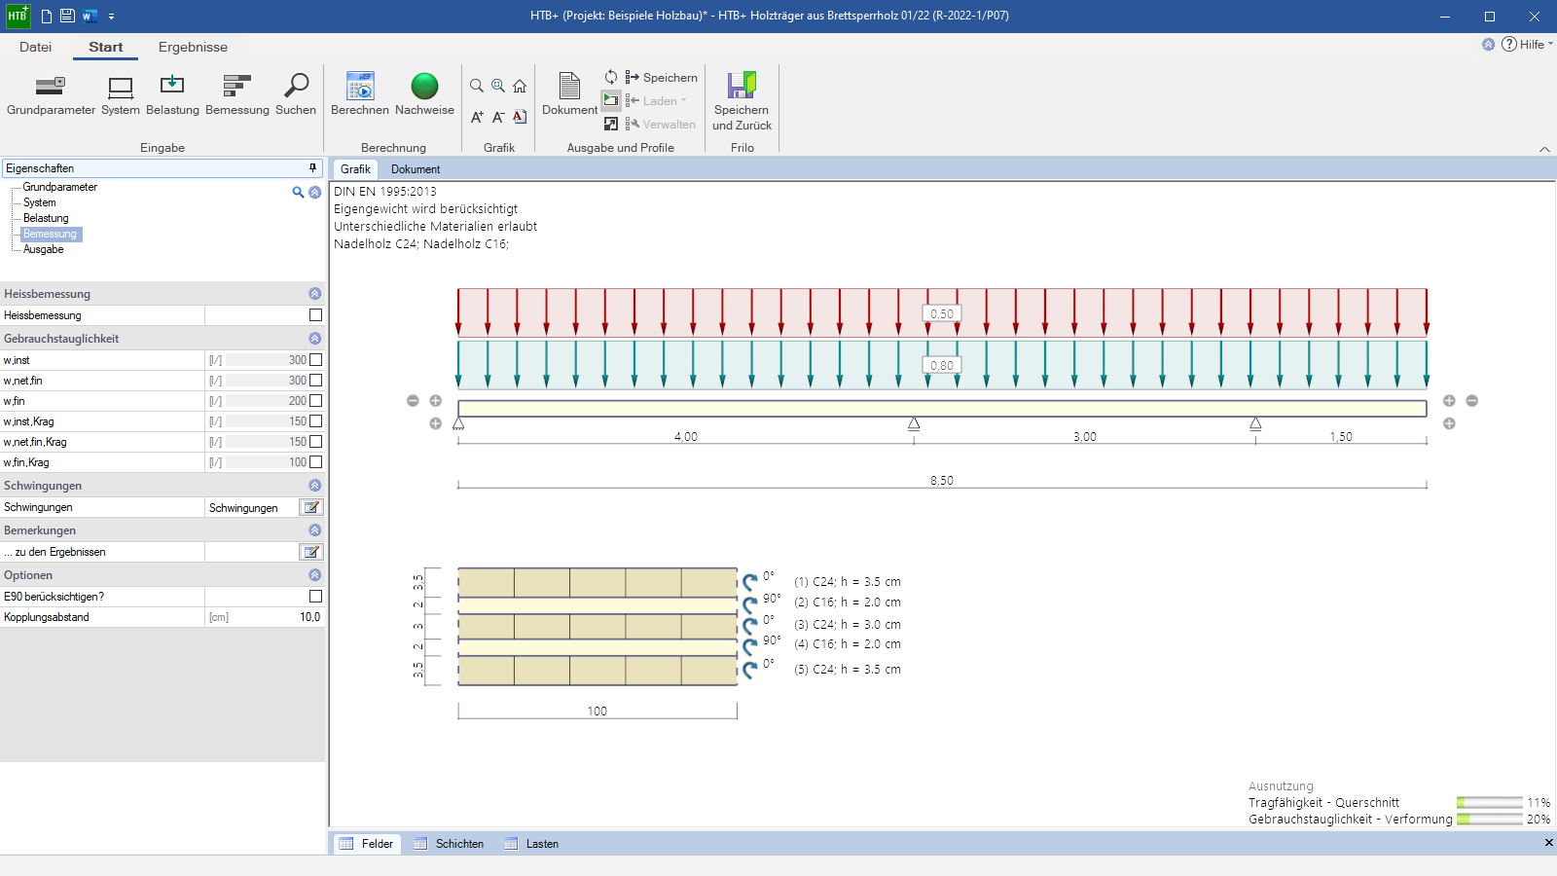Switch to the Dokument view tab

tap(416, 169)
